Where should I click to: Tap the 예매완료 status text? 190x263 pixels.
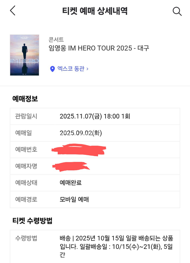click(71, 183)
